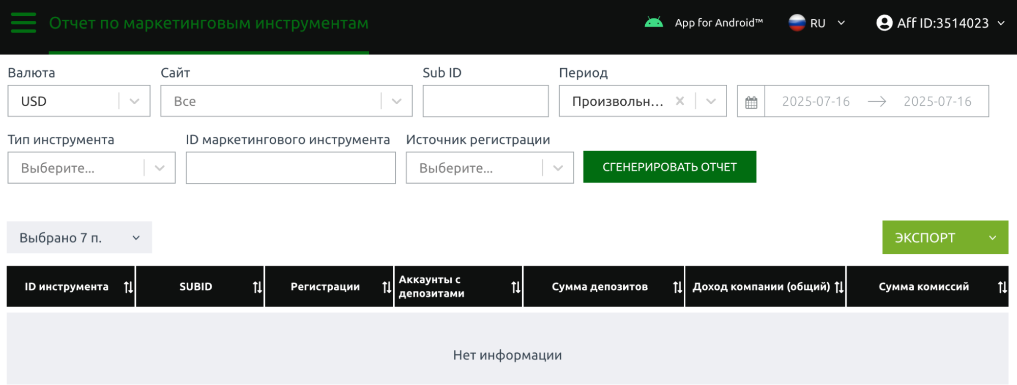Viewport: 1017px width, 385px height.
Task: Click the calendar icon for date range
Action: [x=751, y=102]
